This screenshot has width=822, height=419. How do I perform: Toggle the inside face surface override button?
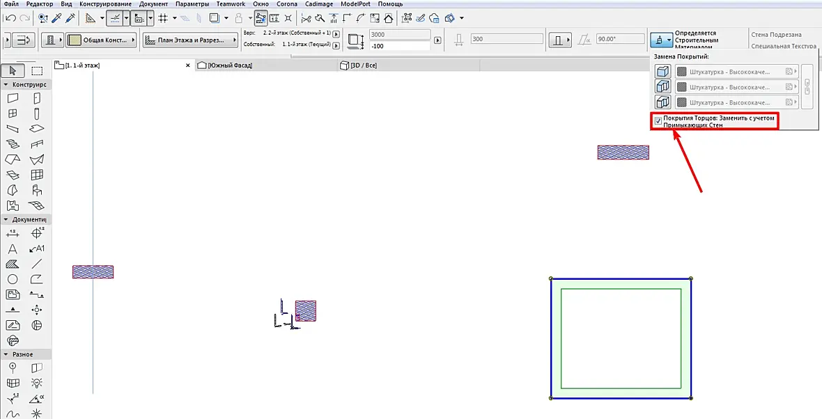coord(663,102)
